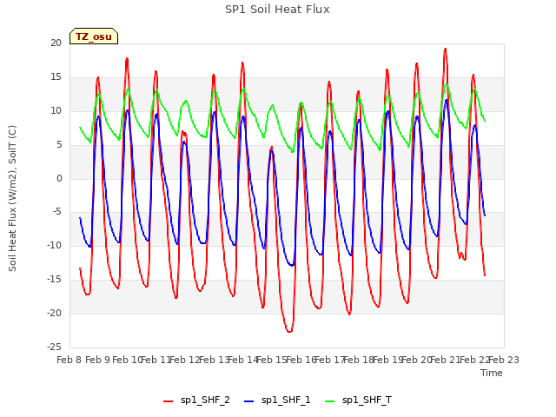
Task: Click the Feb 12 x-axis tick label
Action: pos(185,360)
